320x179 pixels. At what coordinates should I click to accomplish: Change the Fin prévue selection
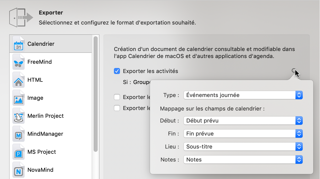point(299,133)
